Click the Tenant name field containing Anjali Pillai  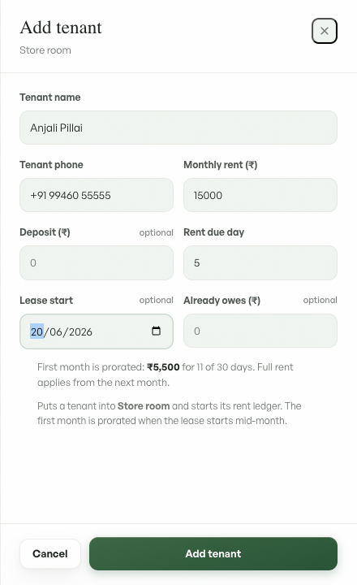pos(178,128)
